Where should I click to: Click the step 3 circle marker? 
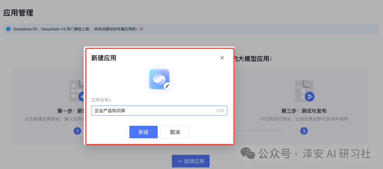(x=304, y=131)
